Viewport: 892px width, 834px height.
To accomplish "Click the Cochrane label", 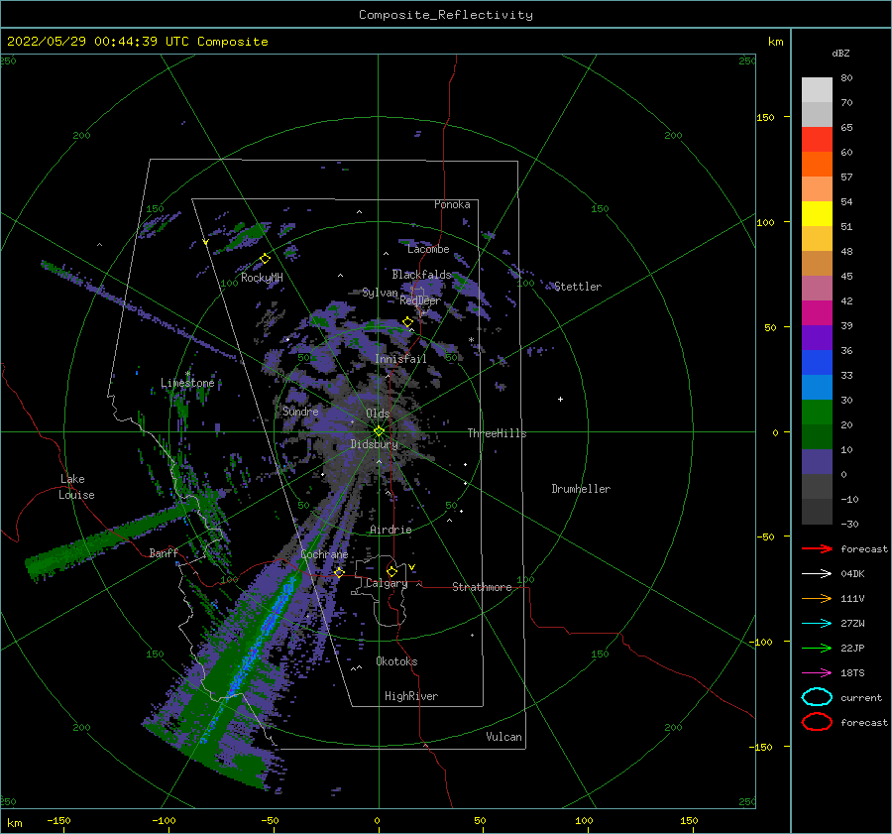I will point(324,554).
